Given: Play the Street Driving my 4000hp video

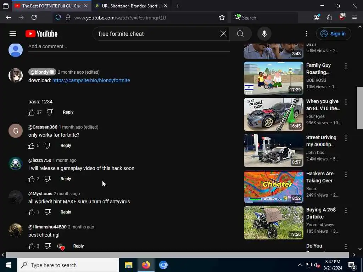Looking at the screenshot, I should click(273, 150).
